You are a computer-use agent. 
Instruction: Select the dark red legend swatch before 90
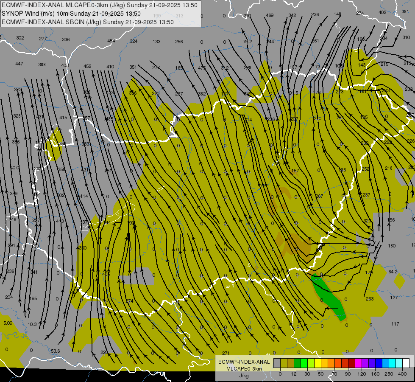tap(345, 363)
